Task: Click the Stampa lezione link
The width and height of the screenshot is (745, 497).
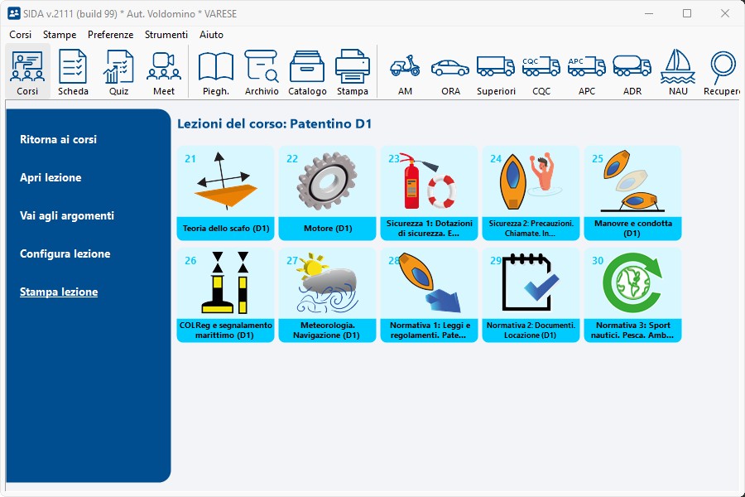Action: [59, 292]
